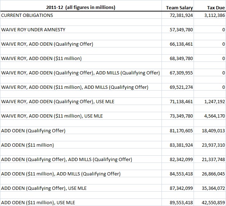Click the "CURRENT OBLIGATIONS" row label
Image resolution: width=226 pixels, height=206 pixels.
(x=27, y=15)
